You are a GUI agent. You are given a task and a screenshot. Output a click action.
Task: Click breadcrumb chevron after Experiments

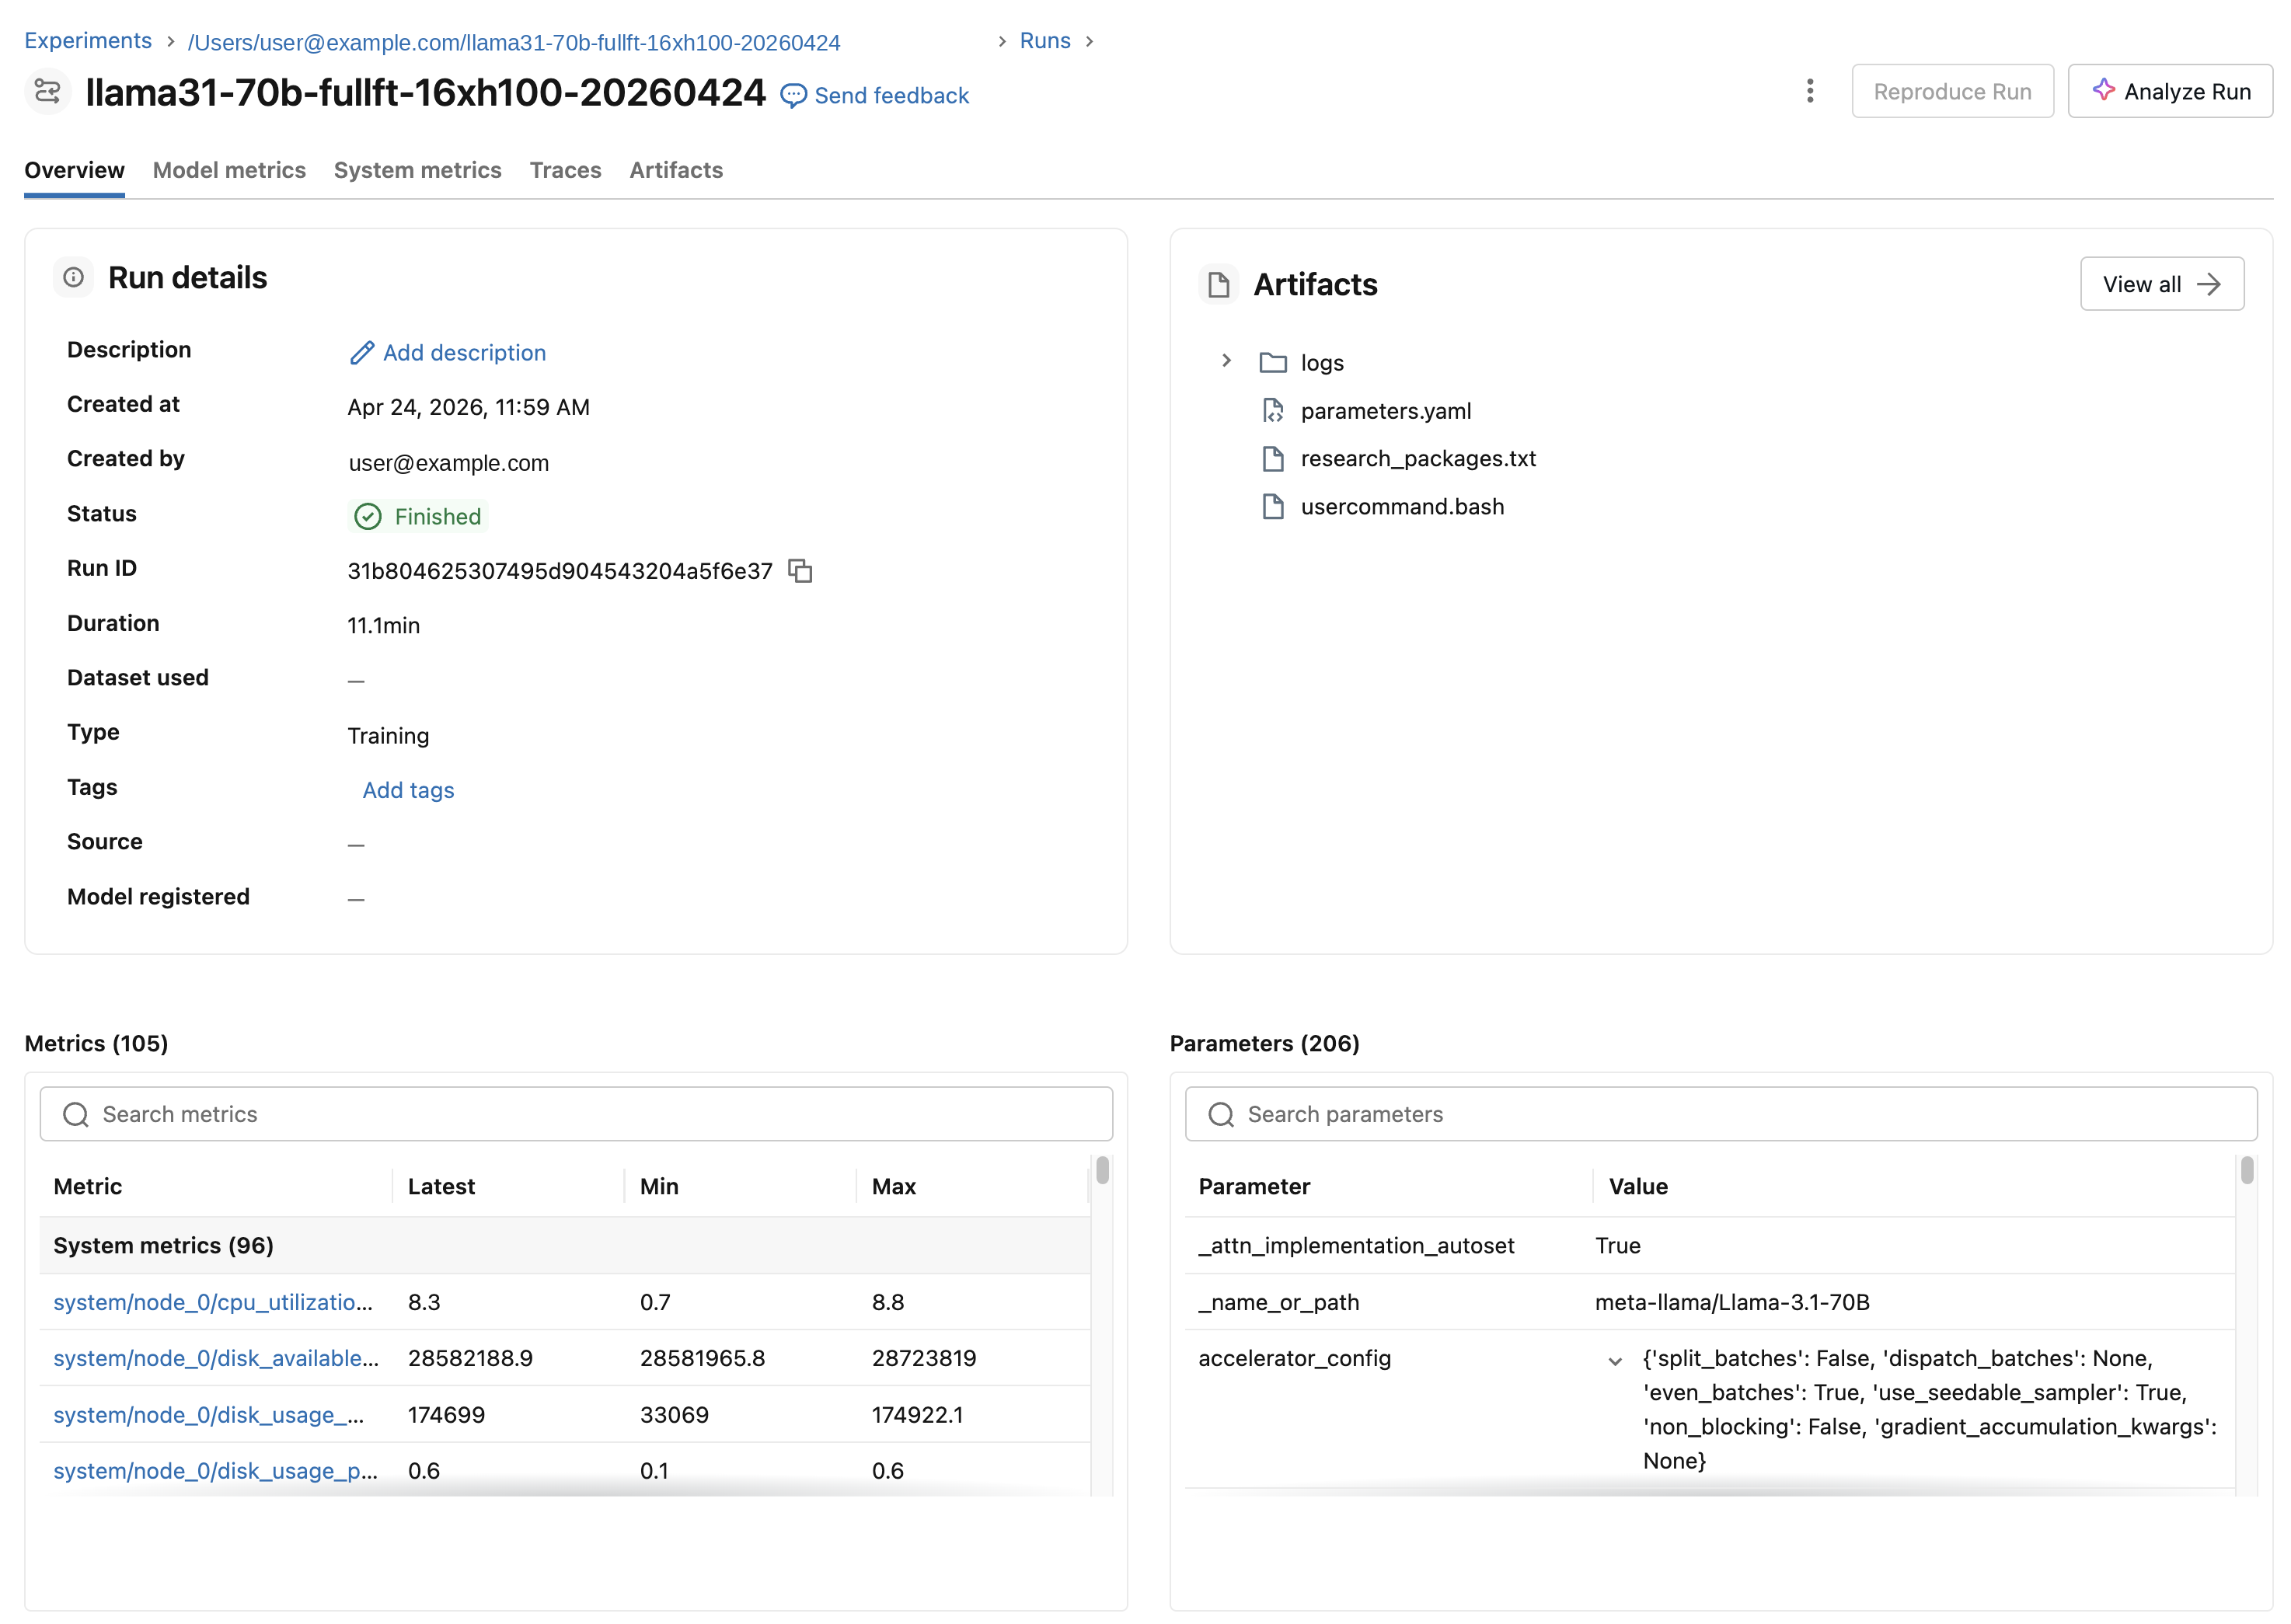[171, 42]
